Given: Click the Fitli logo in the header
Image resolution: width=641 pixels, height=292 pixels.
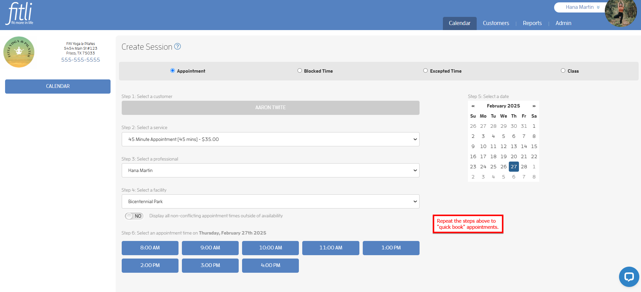Looking at the screenshot, I should 19,14.
